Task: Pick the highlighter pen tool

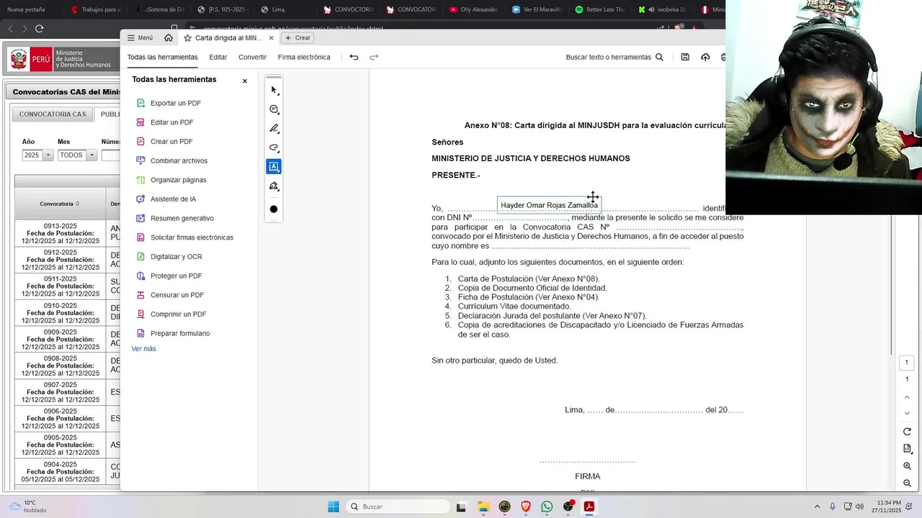Action: (274, 128)
